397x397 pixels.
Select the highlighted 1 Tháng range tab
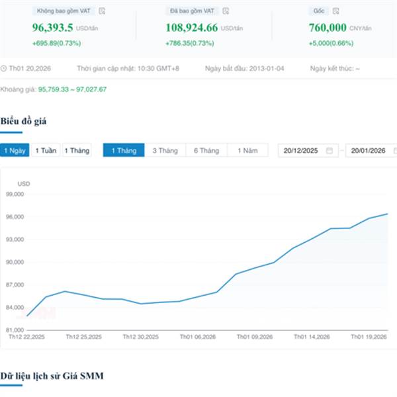123,151
